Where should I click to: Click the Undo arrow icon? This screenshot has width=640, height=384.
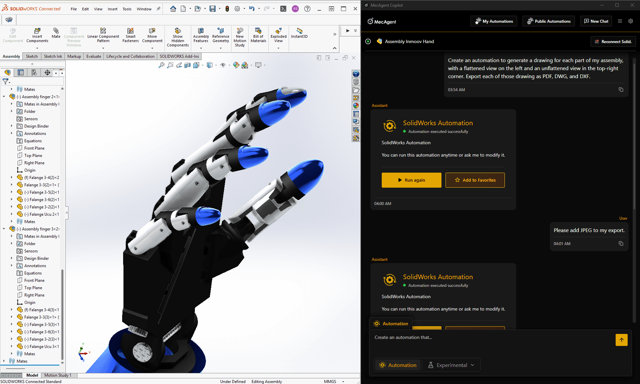[x=252, y=9]
